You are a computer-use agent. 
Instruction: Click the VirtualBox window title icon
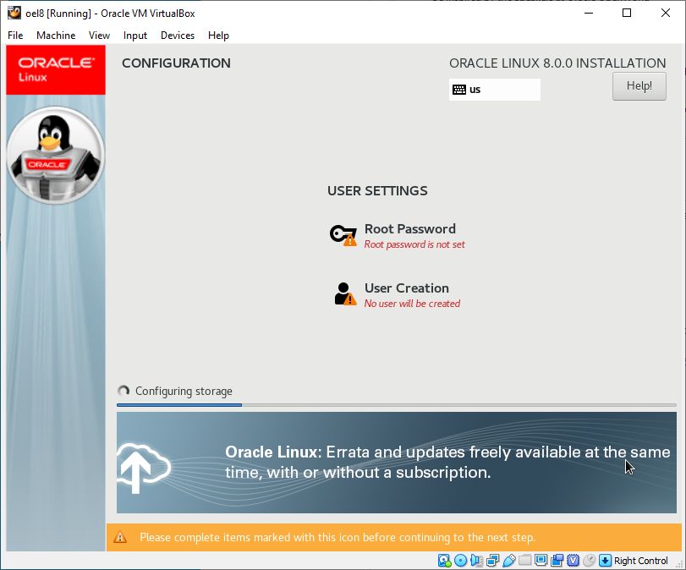[14, 13]
